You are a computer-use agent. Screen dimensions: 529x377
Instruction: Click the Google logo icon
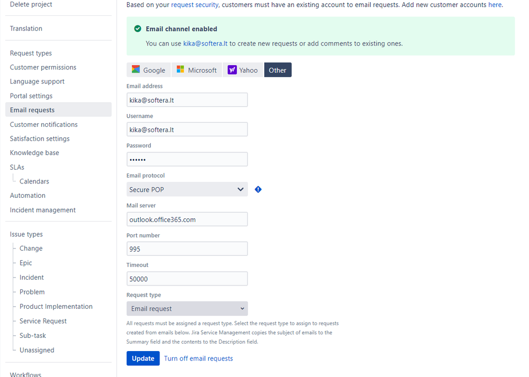coord(136,69)
